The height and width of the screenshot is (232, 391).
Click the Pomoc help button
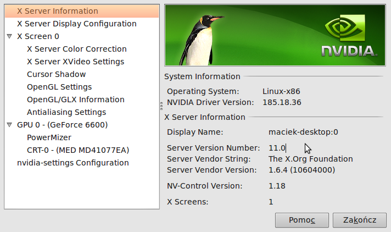coord(301,220)
